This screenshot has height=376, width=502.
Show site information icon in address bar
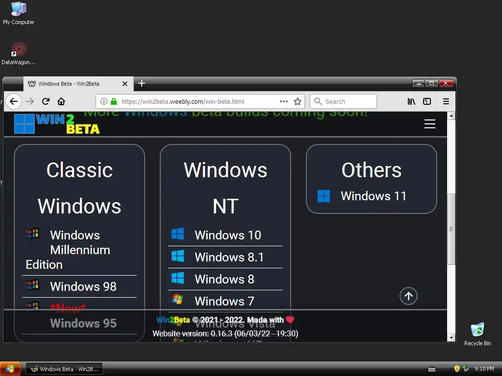coord(104,101)
